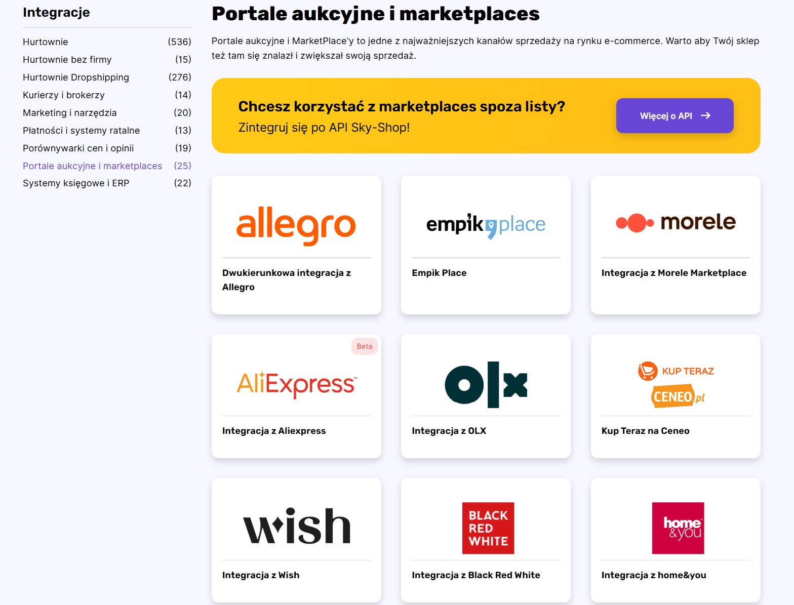The height and width of the screenshot is (605, 794).
Task: Select the Black Red White logo
Action: click(488, 528)
